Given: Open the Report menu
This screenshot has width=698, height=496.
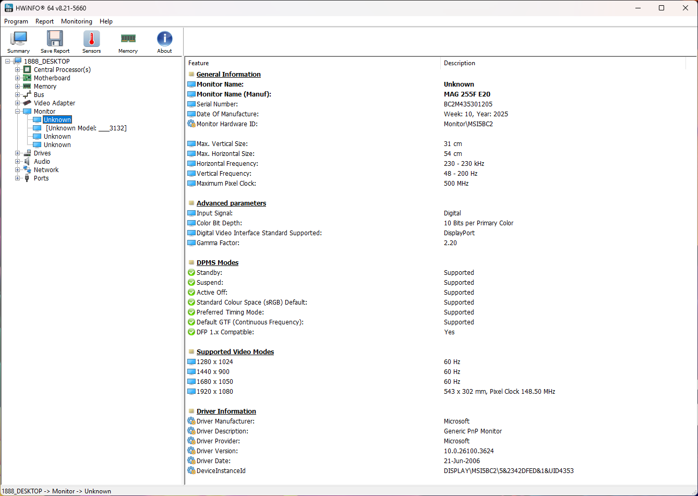Looking at the screenshot, I should click(x=45, y=21).
